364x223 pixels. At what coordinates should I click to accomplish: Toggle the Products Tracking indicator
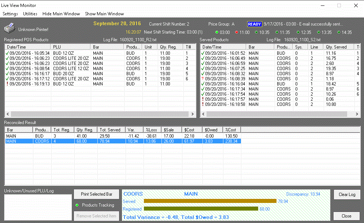(77, 205)
